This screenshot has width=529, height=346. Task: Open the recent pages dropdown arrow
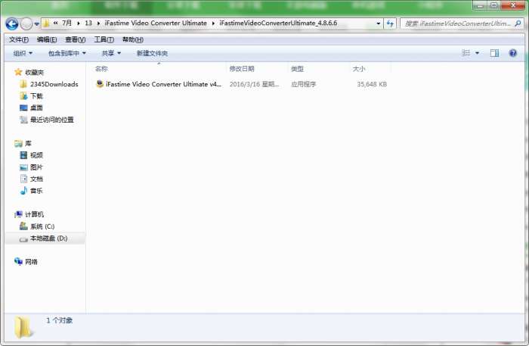click(x=36, y=24)
